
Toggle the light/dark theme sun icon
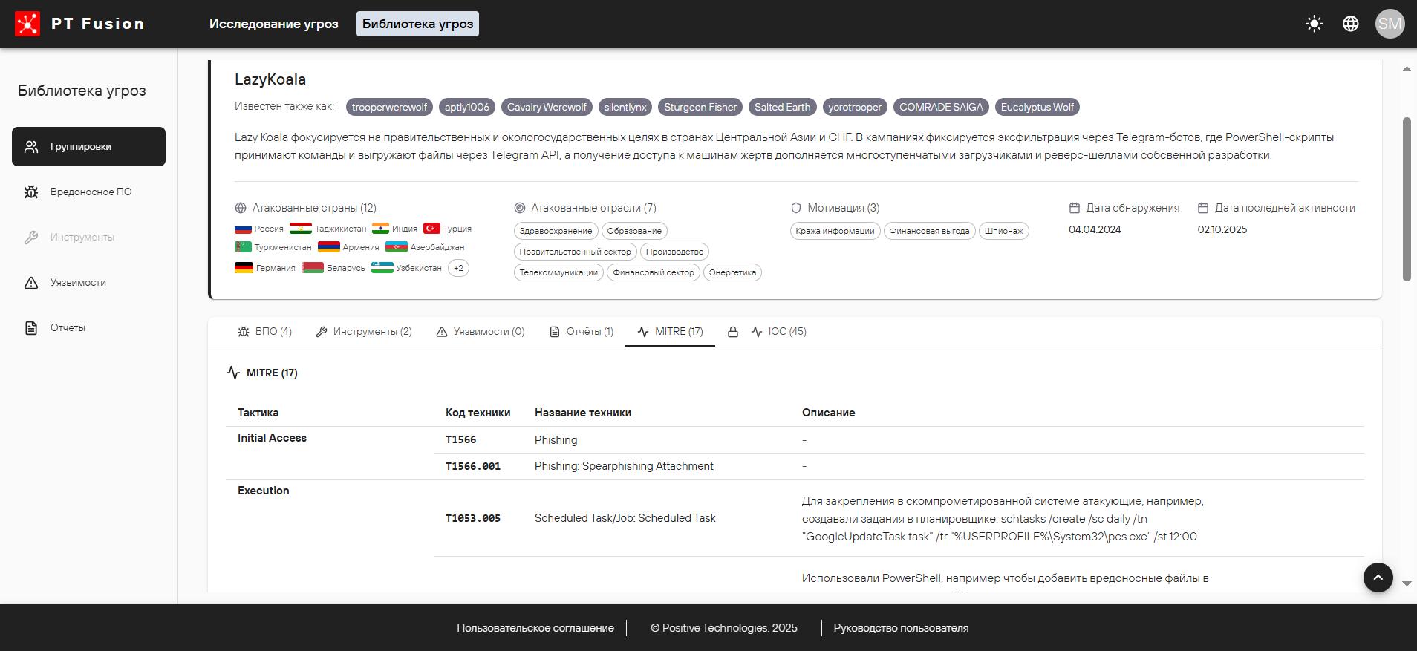pyautogui.click(x=1314, y=24)
